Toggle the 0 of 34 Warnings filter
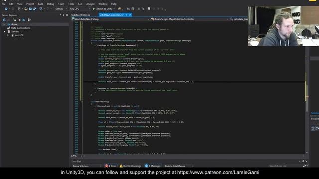 click(130, 166)
